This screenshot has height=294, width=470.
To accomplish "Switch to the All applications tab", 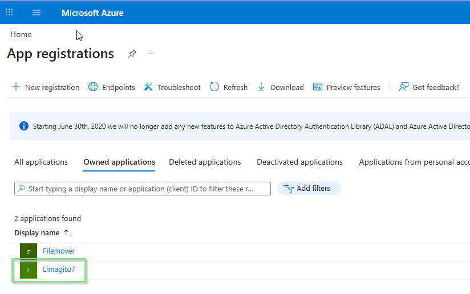I will (41, 162).
